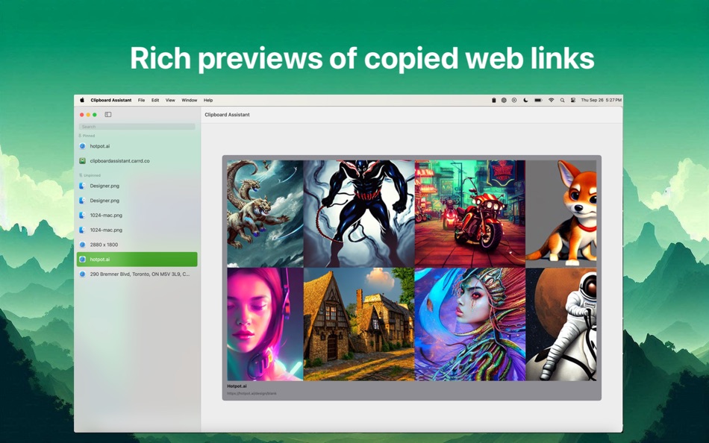Close the Clipboard Assistant window
The image size is (709, 443).
(82, 115)
